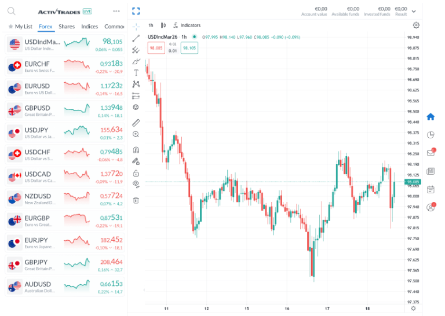The width and height of the screenshot is (445, 316).
Task: Click the 98.105 buy price button
Action: coord(189,48)
